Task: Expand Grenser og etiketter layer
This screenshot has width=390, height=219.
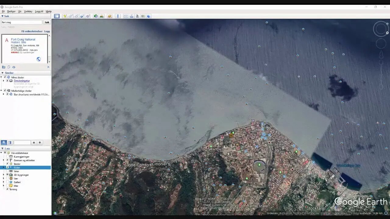Action: coord(4,160)
